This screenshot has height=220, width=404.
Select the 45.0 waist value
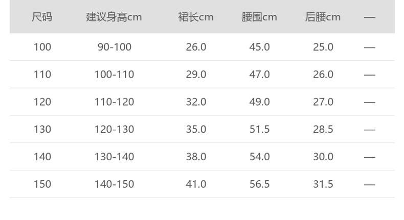pos(259,47)
